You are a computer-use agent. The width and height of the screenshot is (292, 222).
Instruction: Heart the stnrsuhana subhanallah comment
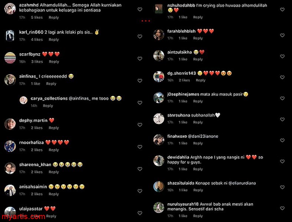pos(282,119)
